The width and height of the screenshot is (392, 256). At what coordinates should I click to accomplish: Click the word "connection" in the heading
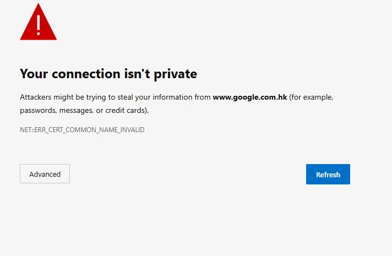pyautogui.click(x=86, y=74)
